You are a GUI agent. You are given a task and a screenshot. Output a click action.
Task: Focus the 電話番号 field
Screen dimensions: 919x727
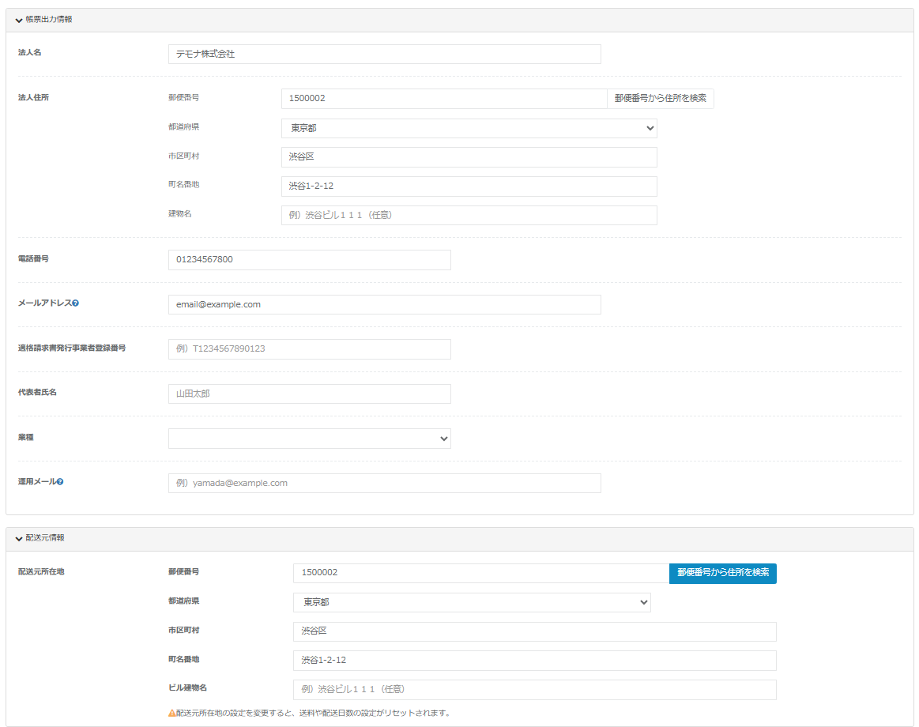[309, 260]
